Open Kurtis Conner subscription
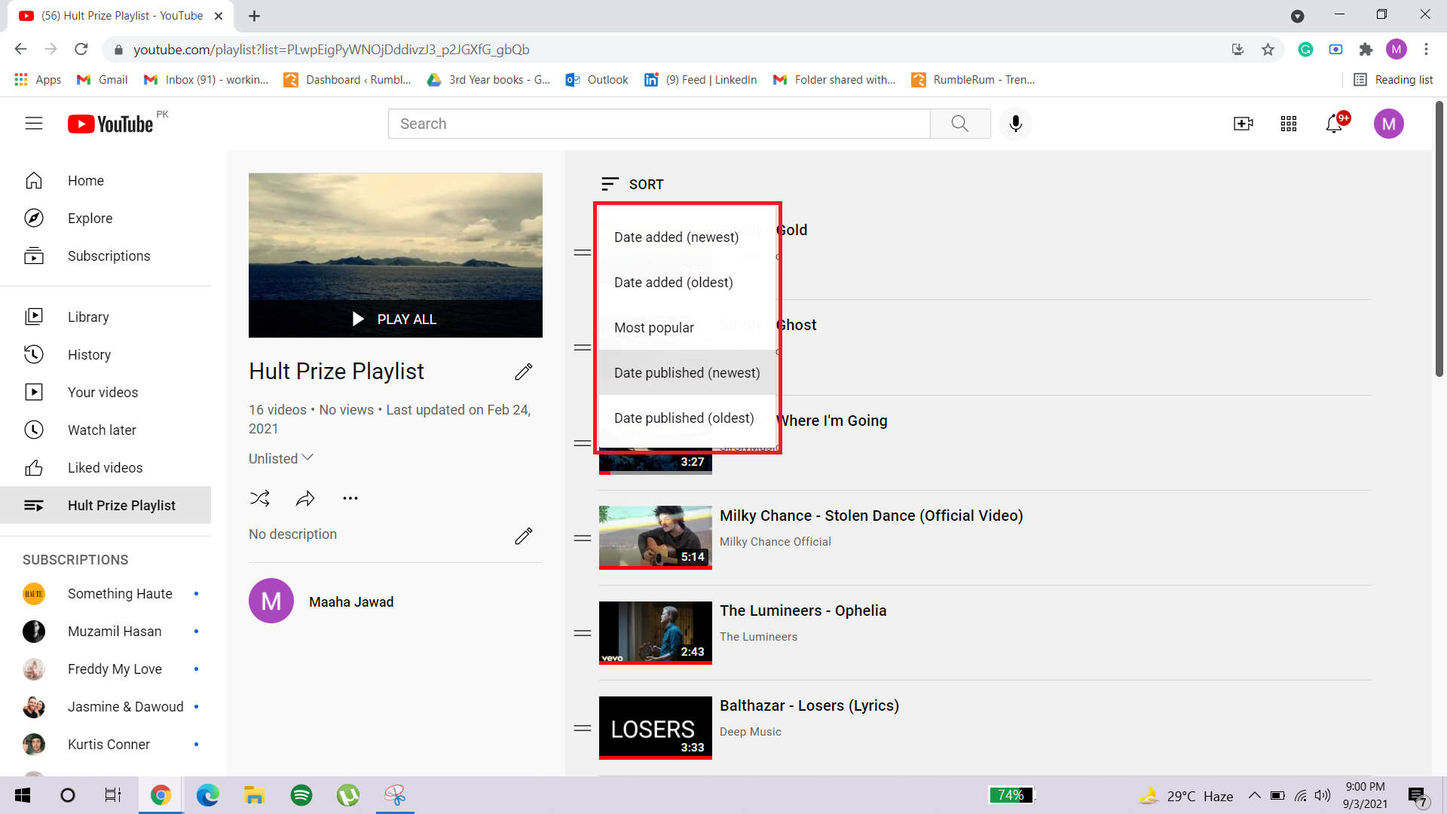The width and height of the screenshot is (1447, 814). 106,744
